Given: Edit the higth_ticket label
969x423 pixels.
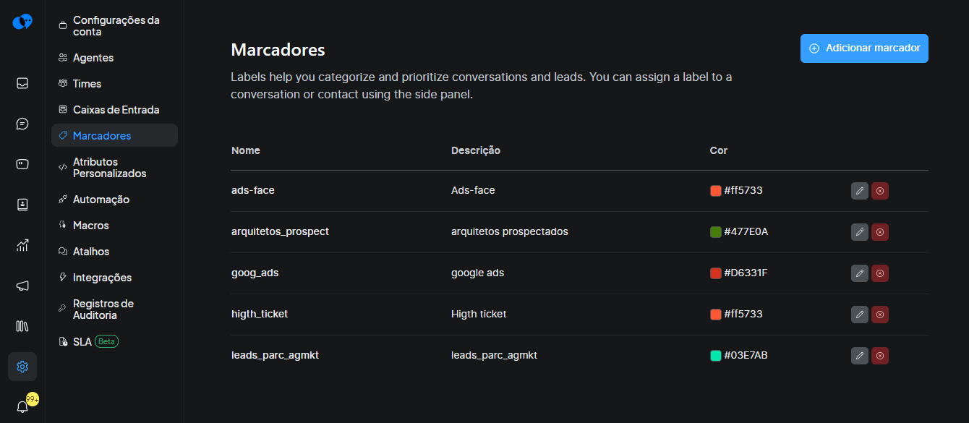Looking at the screenshot, I should coord(859,315).
